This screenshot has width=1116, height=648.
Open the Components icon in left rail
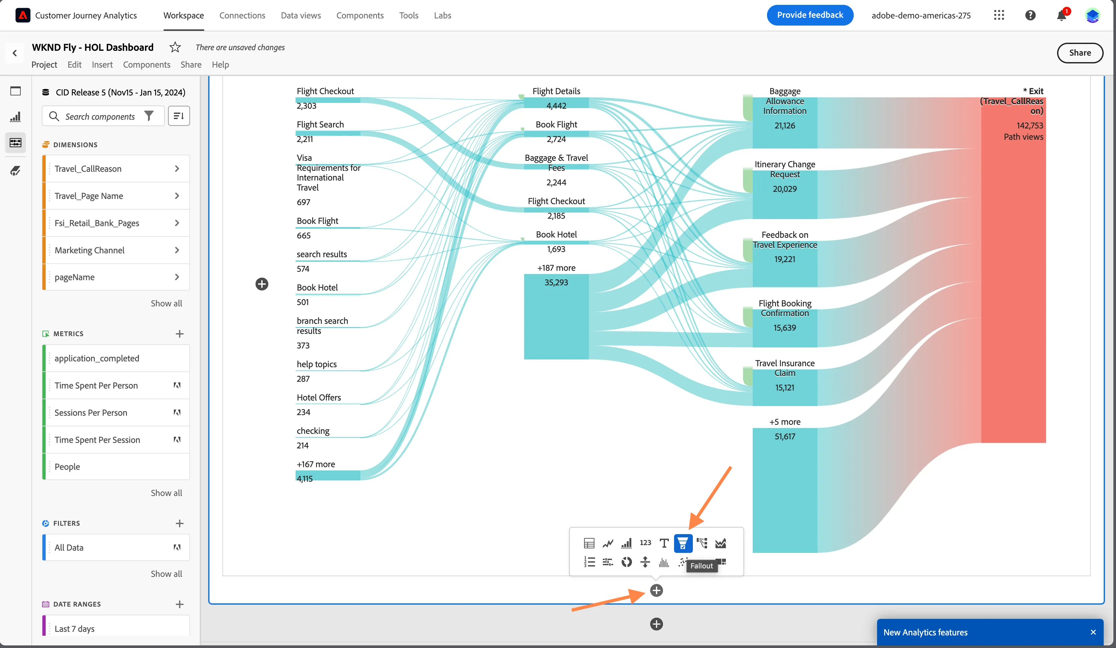click(16, 143)
